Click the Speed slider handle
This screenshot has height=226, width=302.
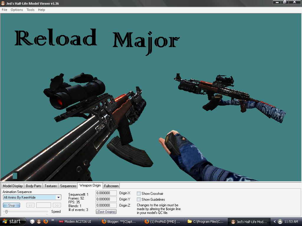point(6,211)
